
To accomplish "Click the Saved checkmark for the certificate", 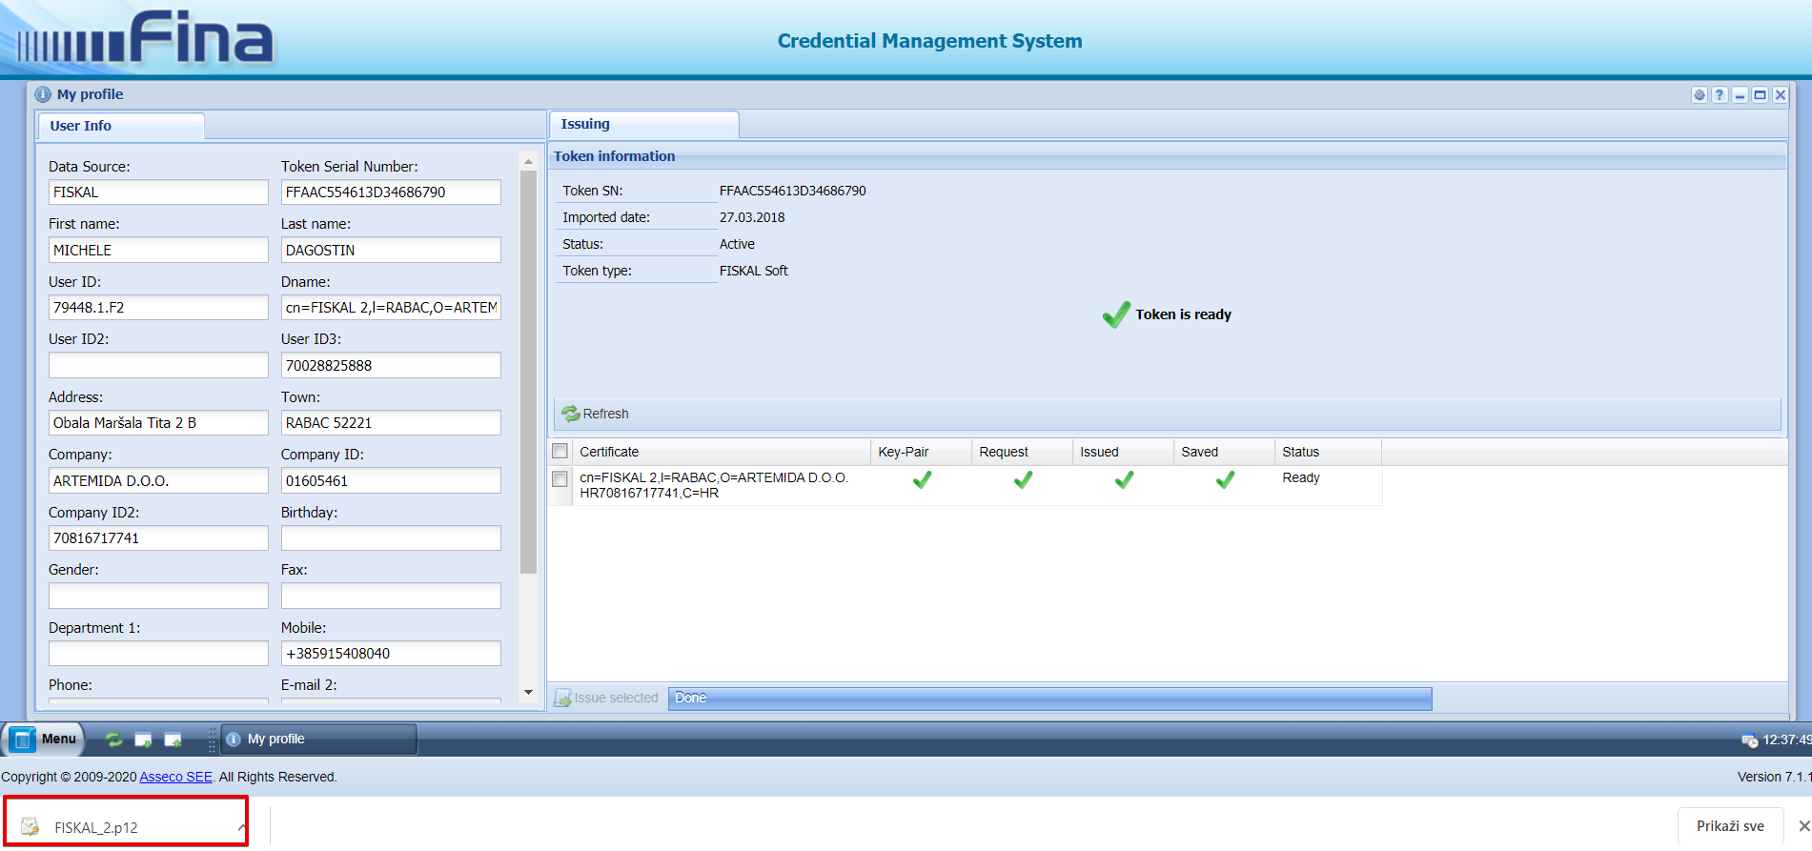I will 1225,479.
